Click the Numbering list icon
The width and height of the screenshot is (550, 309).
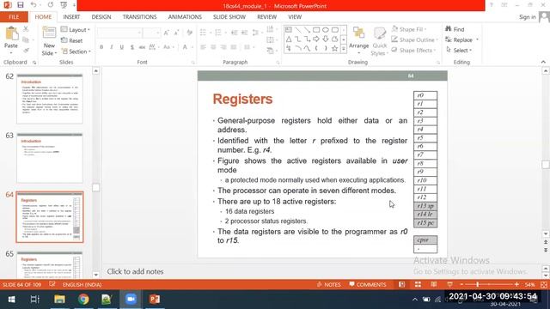point(219,33)
